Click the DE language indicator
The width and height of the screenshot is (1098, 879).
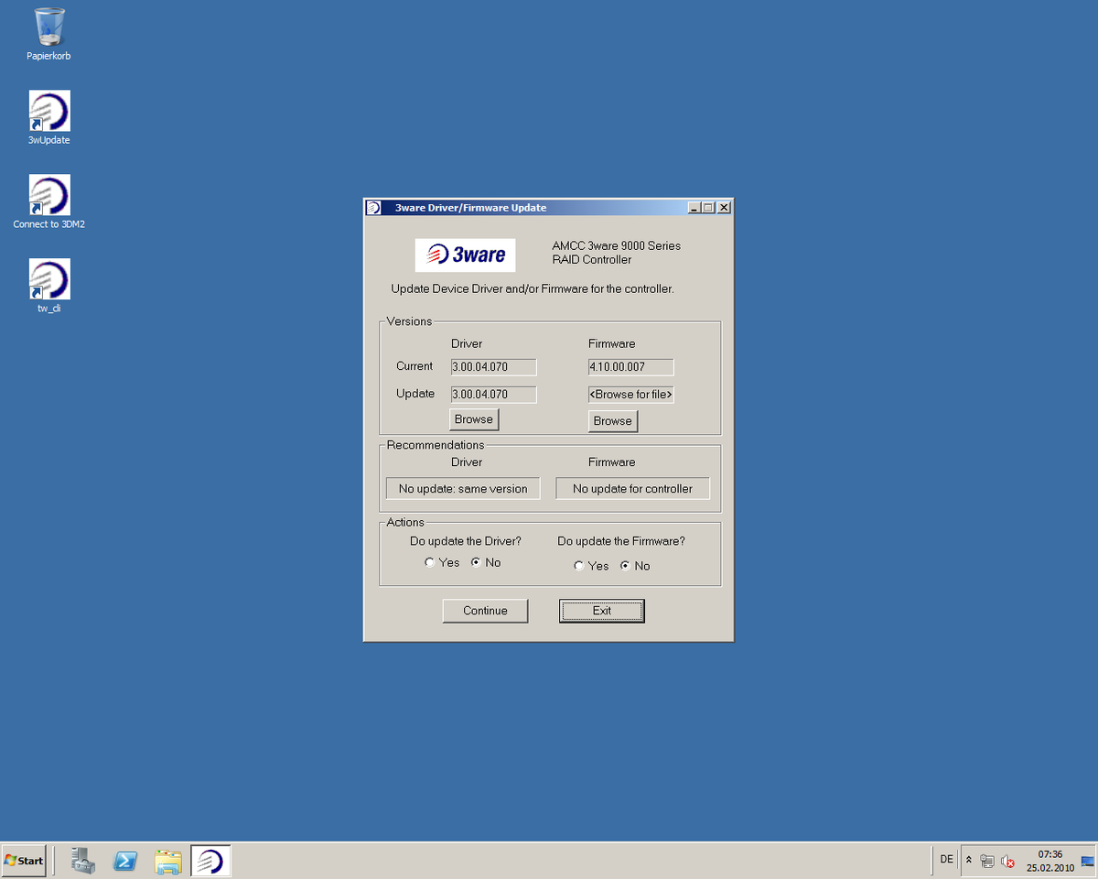[x=946, y=860]
